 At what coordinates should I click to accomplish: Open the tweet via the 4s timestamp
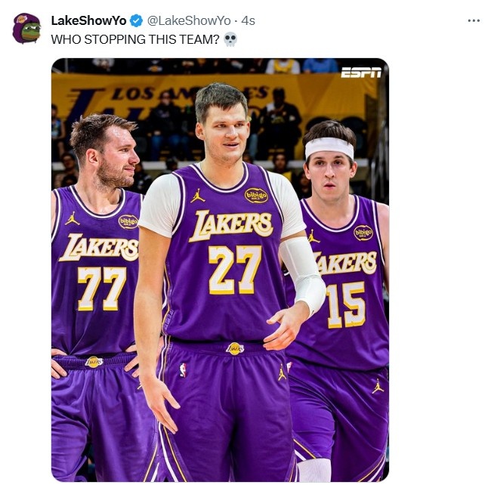pos(248,20)
